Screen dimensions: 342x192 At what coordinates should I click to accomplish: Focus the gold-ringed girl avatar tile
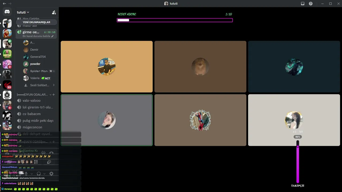click(294, 120)
